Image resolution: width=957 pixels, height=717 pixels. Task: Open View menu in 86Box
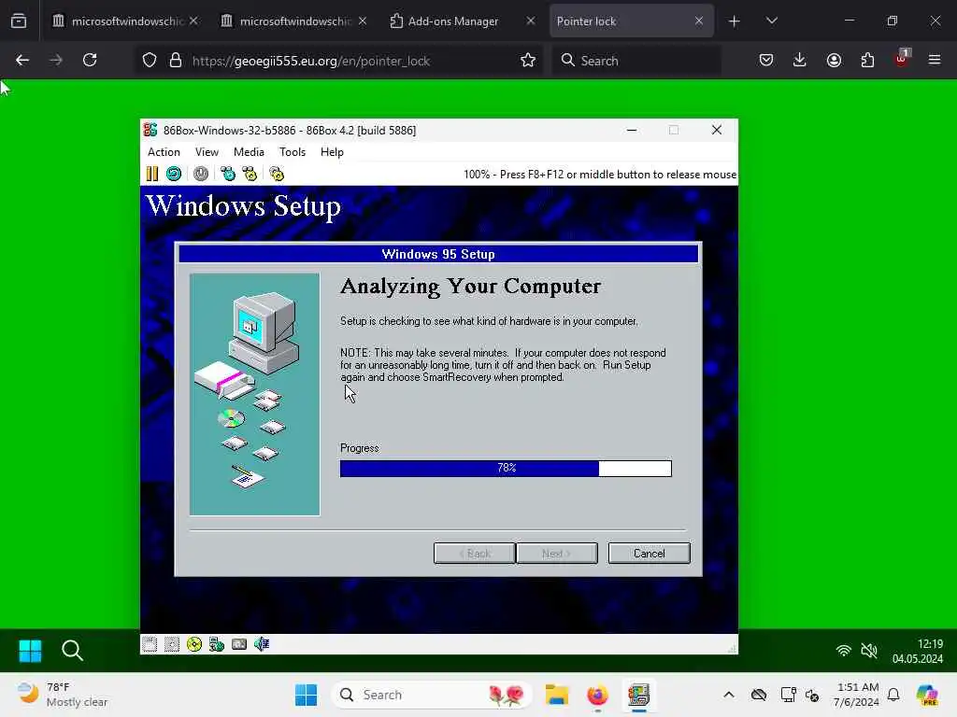[207, 152]
